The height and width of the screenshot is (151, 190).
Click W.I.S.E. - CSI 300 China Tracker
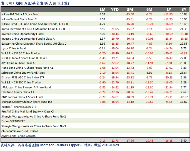pos(21,83)
